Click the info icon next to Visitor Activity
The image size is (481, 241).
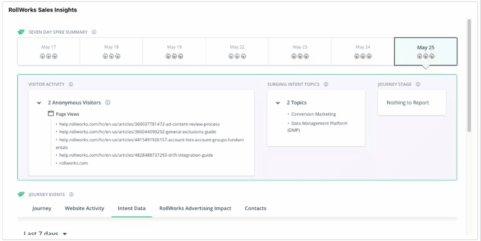[71, 84]
